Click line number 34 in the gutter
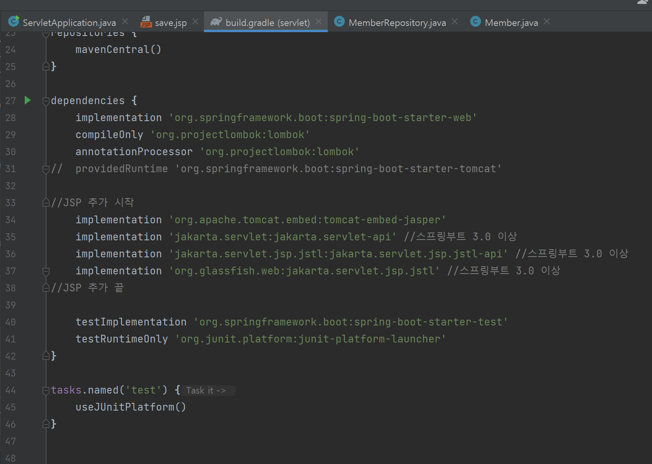Image resolution: width=652 pixels, height=464 pixels. 10,220
